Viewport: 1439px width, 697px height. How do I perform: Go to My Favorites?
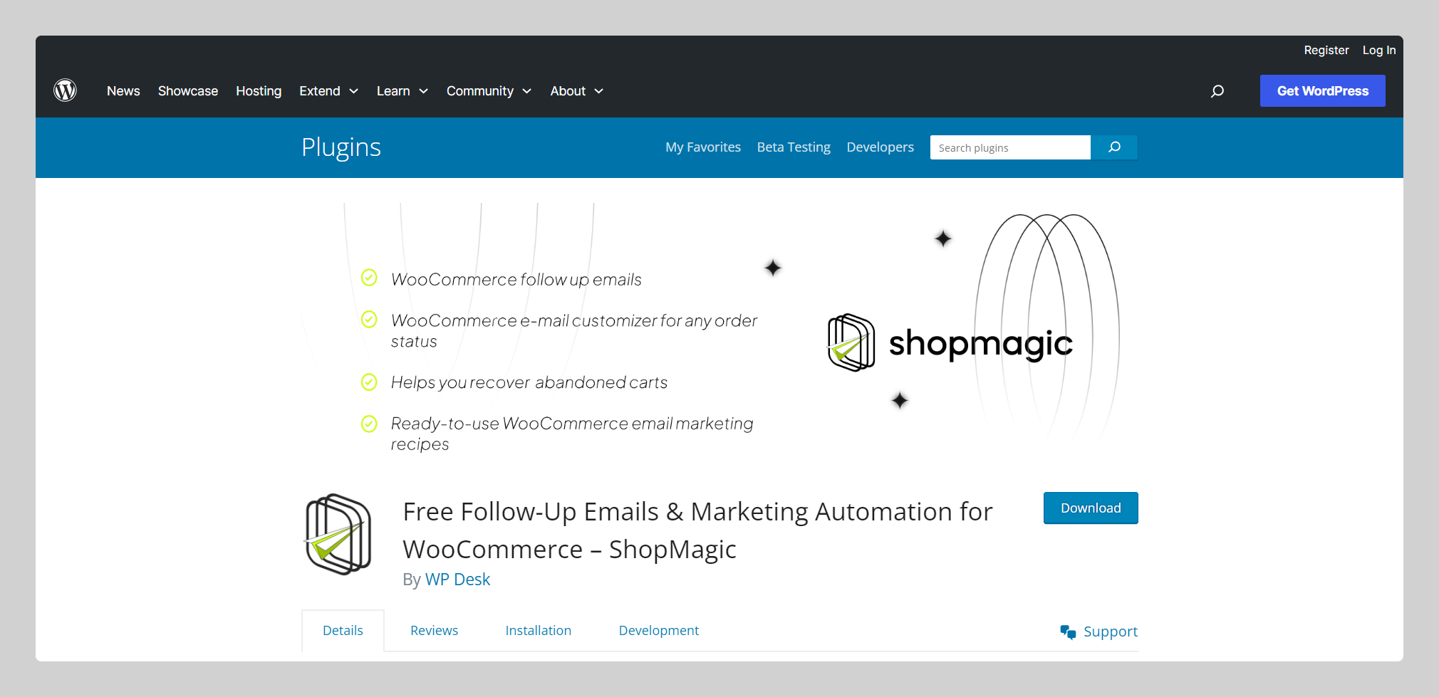[702, 147]
